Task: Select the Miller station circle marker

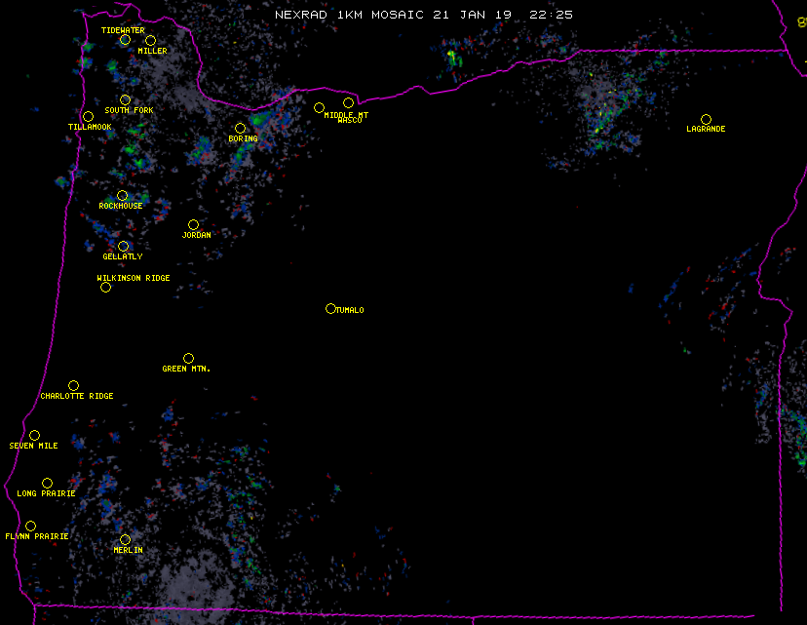Action: pos(150,40)
